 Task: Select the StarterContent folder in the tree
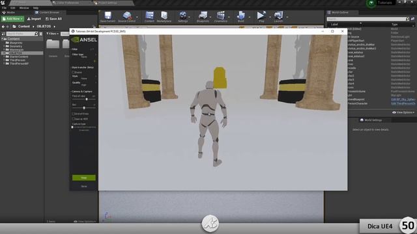pos(19,57)
